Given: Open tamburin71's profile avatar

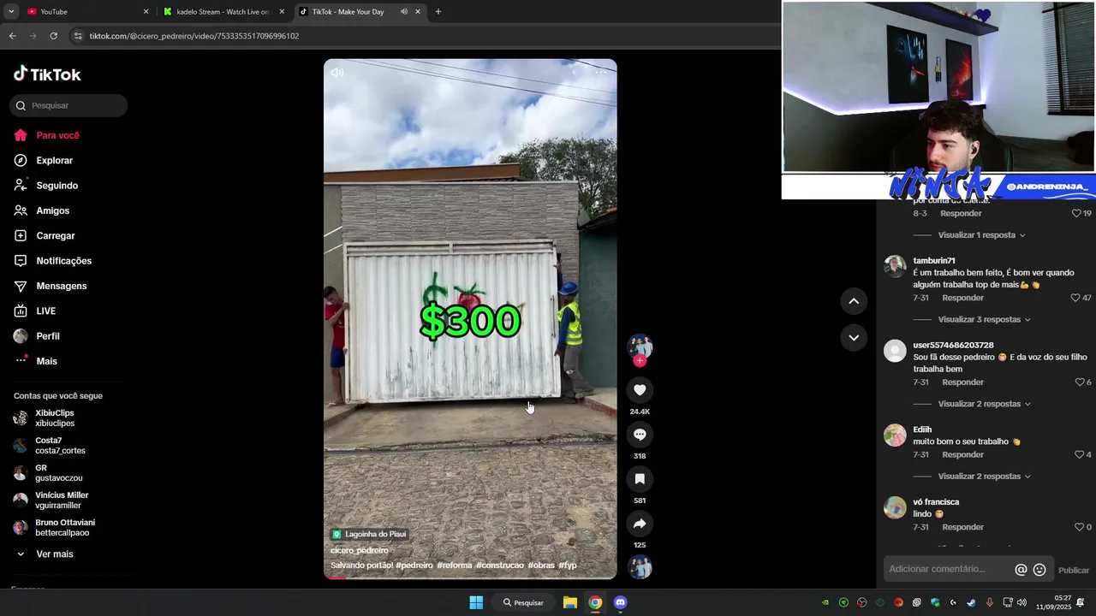Looking at the screenshot, I should pos(895,266).
